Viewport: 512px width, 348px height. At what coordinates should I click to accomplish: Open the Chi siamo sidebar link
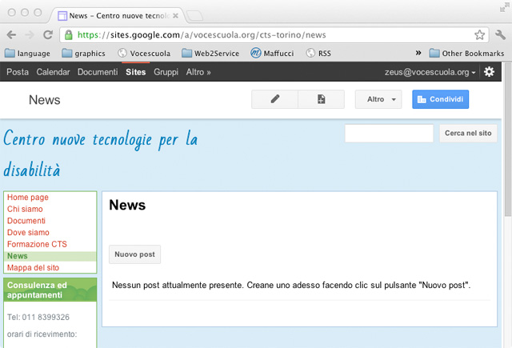tap(25, 209)
